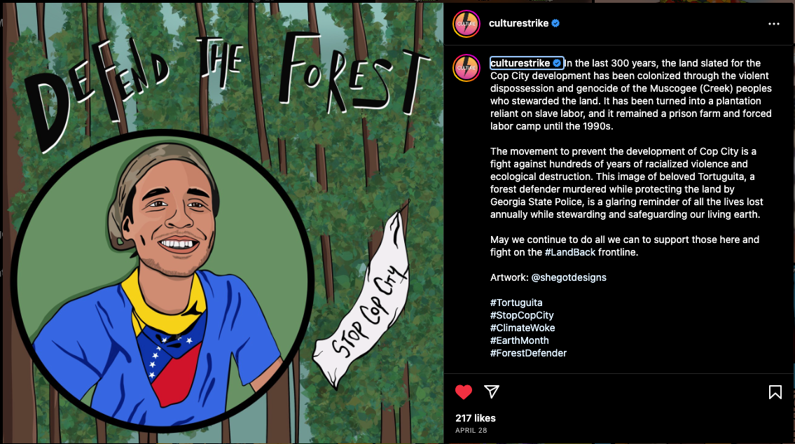Open the three-dot more options menu
The image size is (795, 444).
click(x=774, y=24)
